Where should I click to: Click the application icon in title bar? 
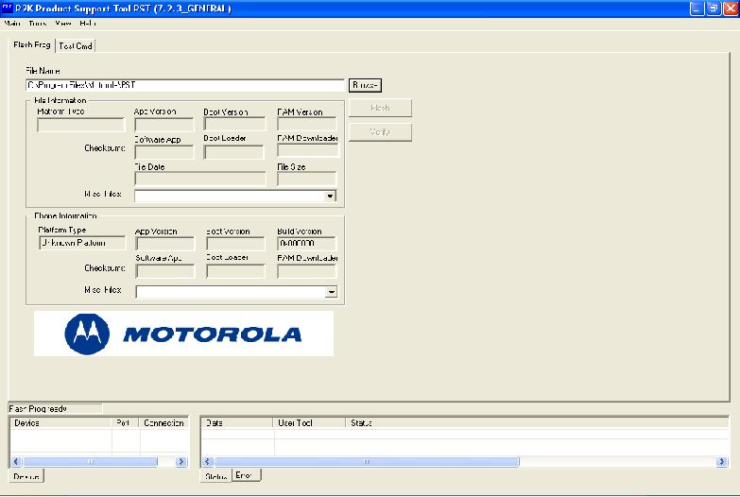point(7,9)
